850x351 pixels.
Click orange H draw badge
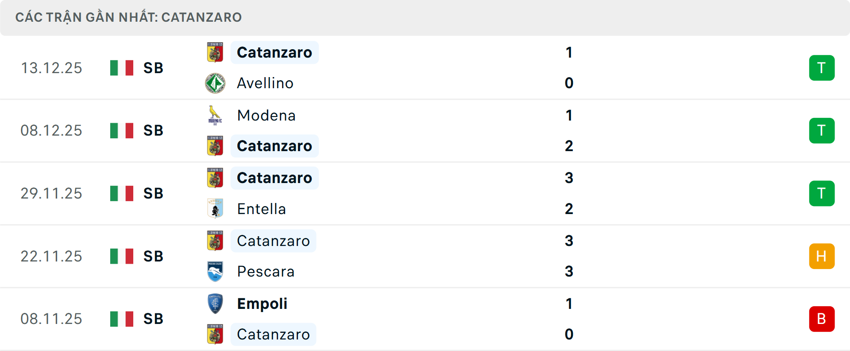point(822,256)
